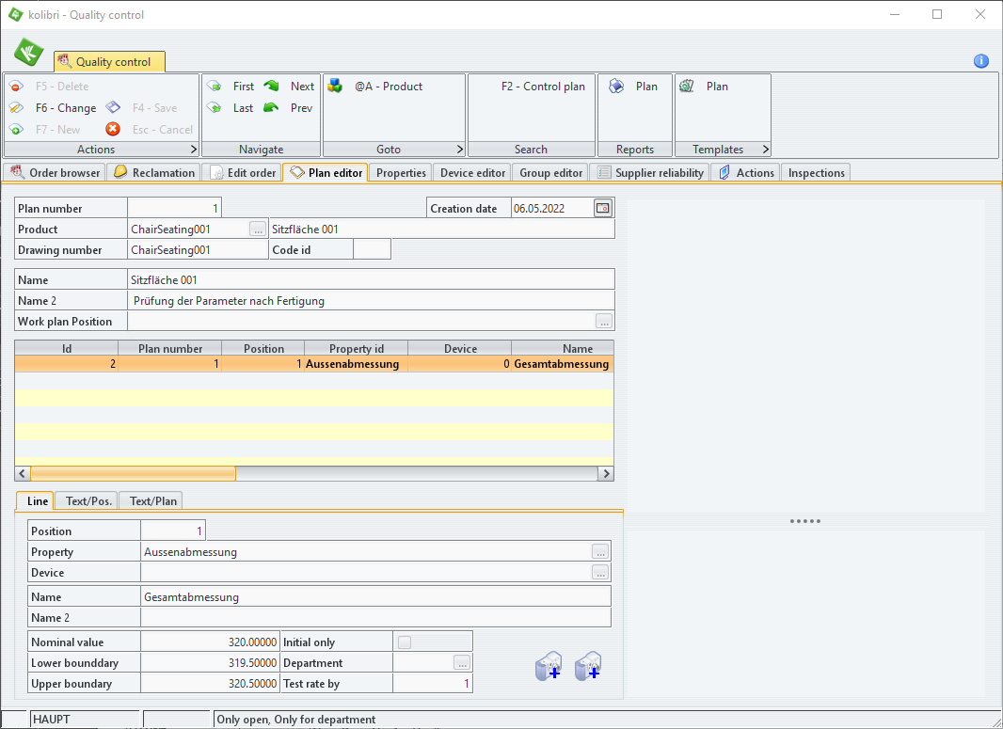Expand the Goto group arrow
1003x729 pixels.
tap(459, 149)
